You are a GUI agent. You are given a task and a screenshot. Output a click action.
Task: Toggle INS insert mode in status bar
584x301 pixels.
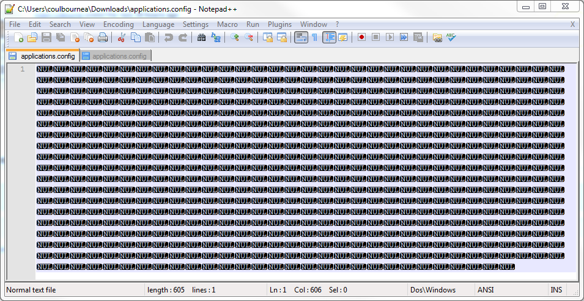[556, 290]
